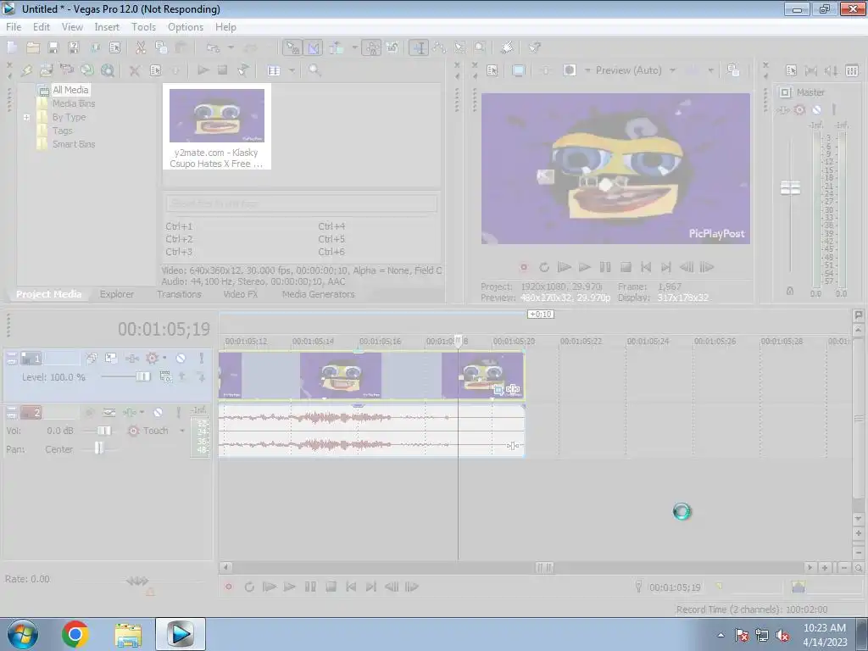Adjust the Master volume fader
The width and height of the screenshot is (868, 651).
tap(790, 188)
